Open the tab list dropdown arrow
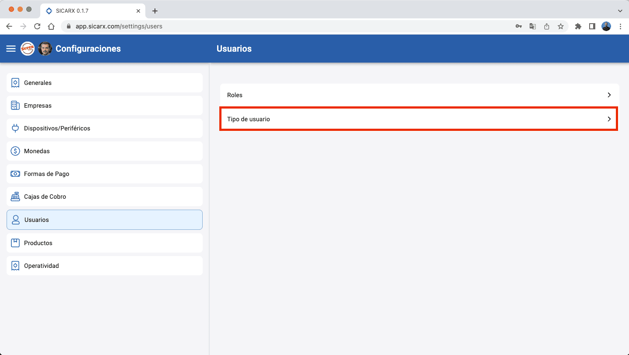629x355 pixels. point(620,11)
